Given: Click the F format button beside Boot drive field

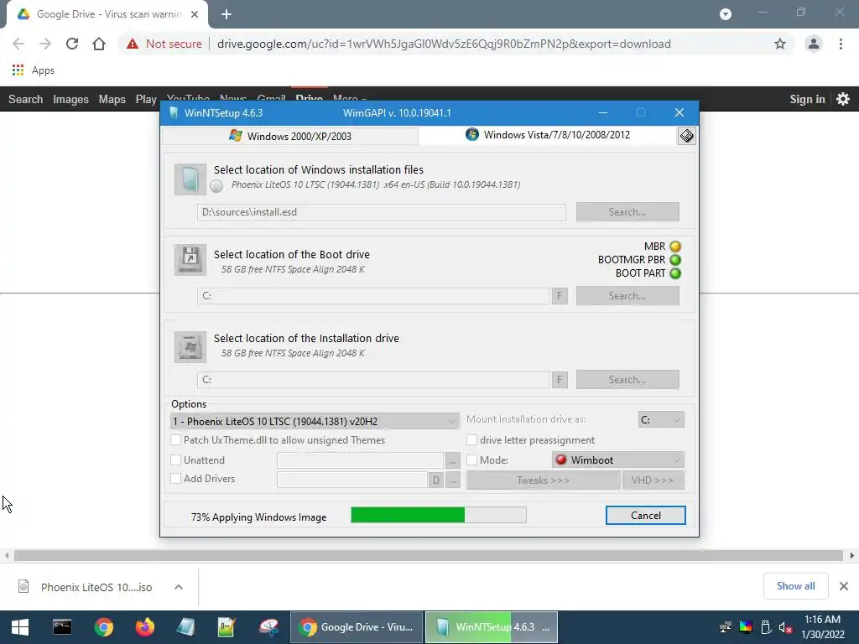Looking at the screenshot, I should [x=560, y=296].
